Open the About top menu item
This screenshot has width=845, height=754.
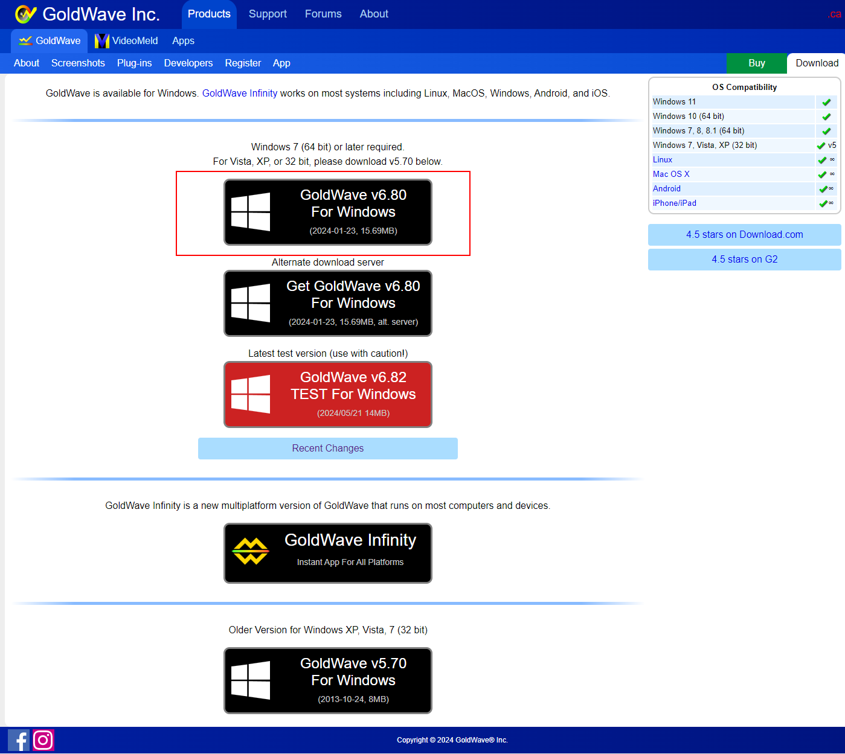[x=374, y=14]
